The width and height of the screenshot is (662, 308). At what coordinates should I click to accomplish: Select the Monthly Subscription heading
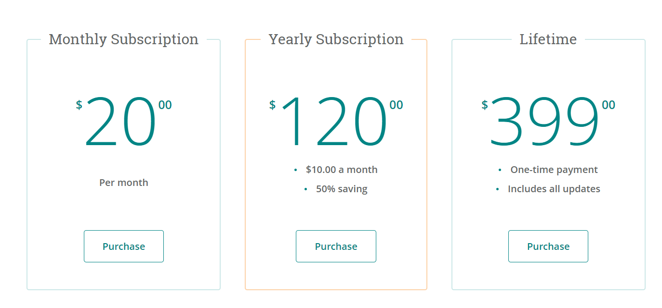pyautogui.click(x=124, y=39)
